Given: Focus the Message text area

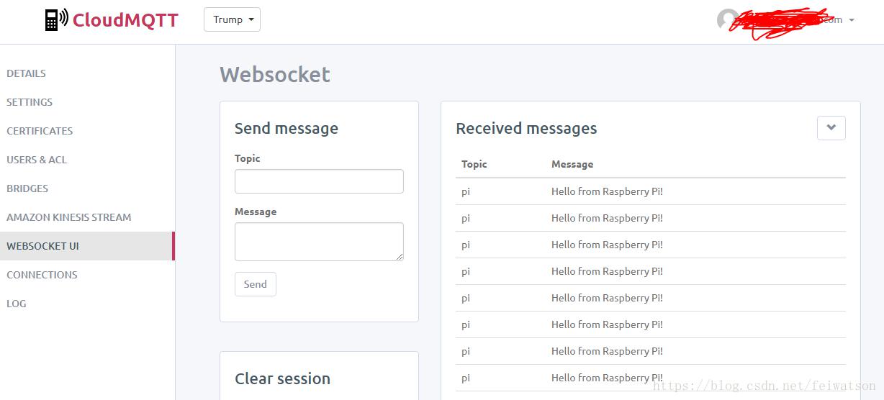Looking at the screenshot, I should click(x=319, y=241).
